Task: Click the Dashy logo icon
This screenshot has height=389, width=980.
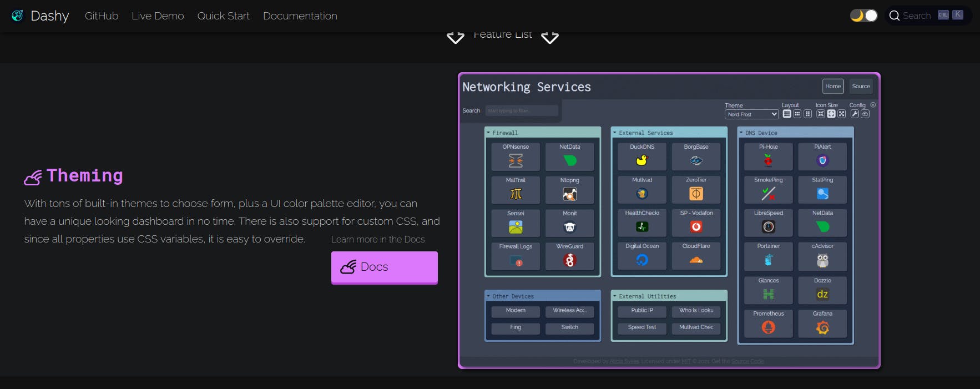Action: (17, 16)
